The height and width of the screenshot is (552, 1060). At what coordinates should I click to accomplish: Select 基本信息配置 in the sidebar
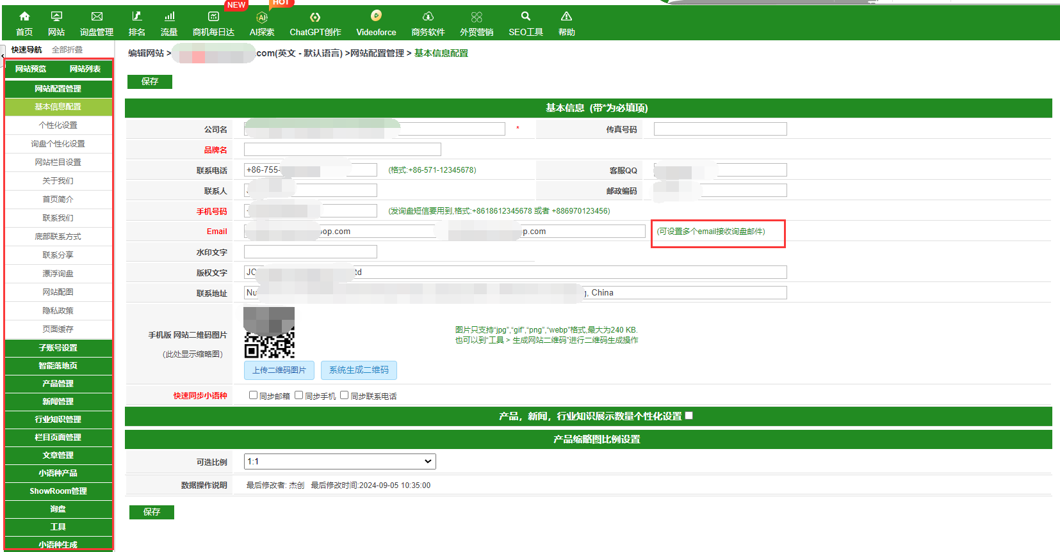point(58,107)
